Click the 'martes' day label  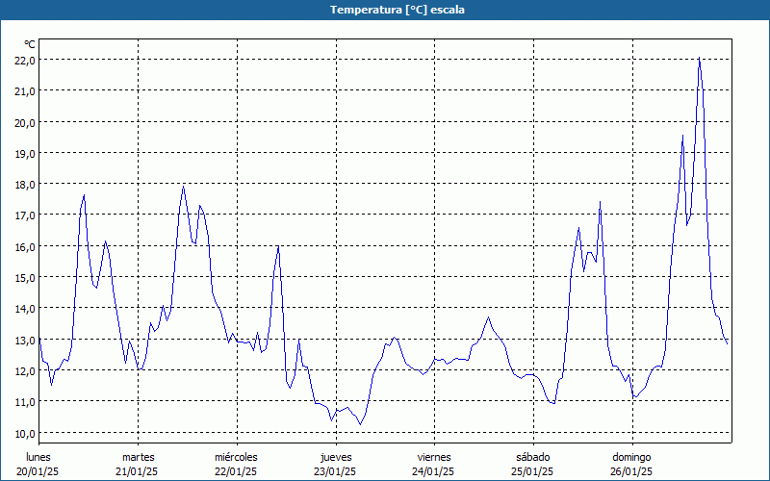pyautogui.click(x=139, y=457)
